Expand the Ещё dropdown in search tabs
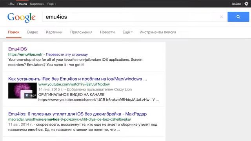Viewport: 251px width, 141px height. coord(127,32)
